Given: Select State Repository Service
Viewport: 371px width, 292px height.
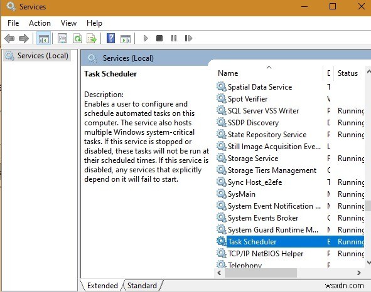Looking at the screenshot, I should 267,135.
